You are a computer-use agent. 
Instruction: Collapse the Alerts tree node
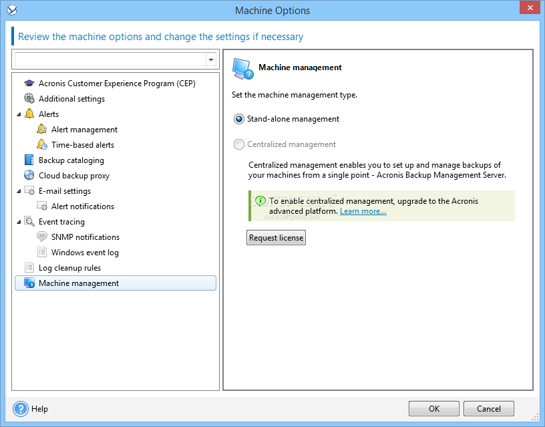click(x=19, y=114)
